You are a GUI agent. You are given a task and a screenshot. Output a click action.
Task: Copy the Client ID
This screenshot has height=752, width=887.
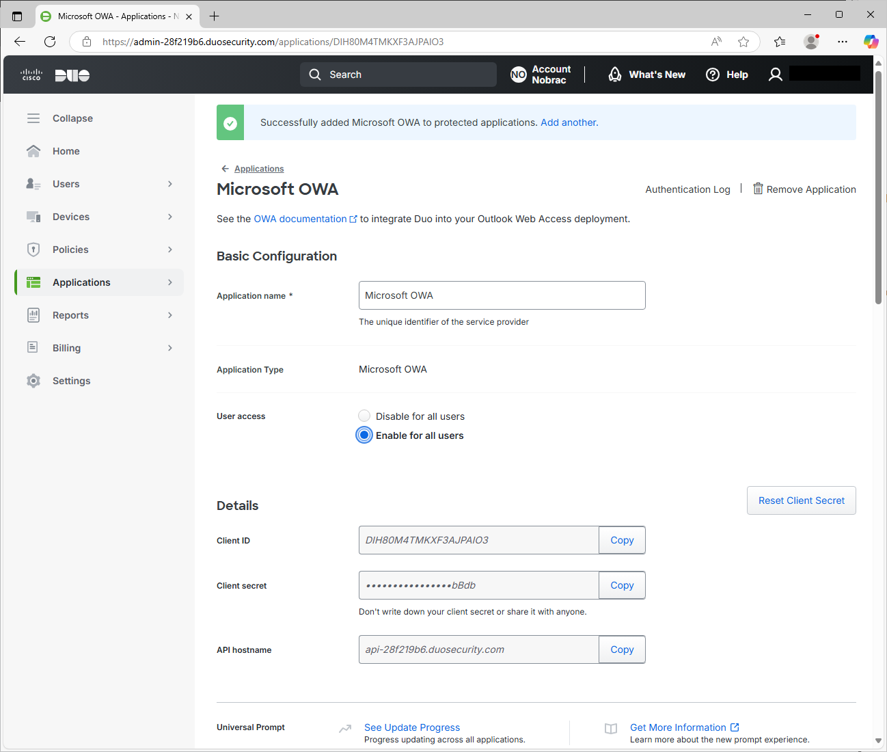coord(622,540)
